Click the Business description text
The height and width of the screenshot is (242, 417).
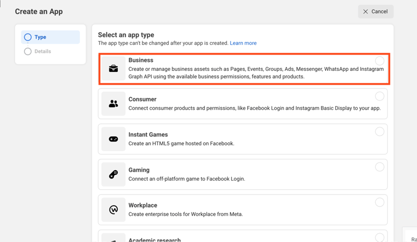click(256, 73)
